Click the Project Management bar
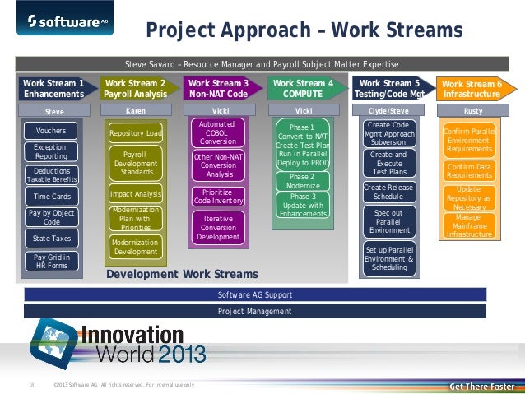Image resolution: width=525 pixels, height=394 pixels. [x=255, y=311]
